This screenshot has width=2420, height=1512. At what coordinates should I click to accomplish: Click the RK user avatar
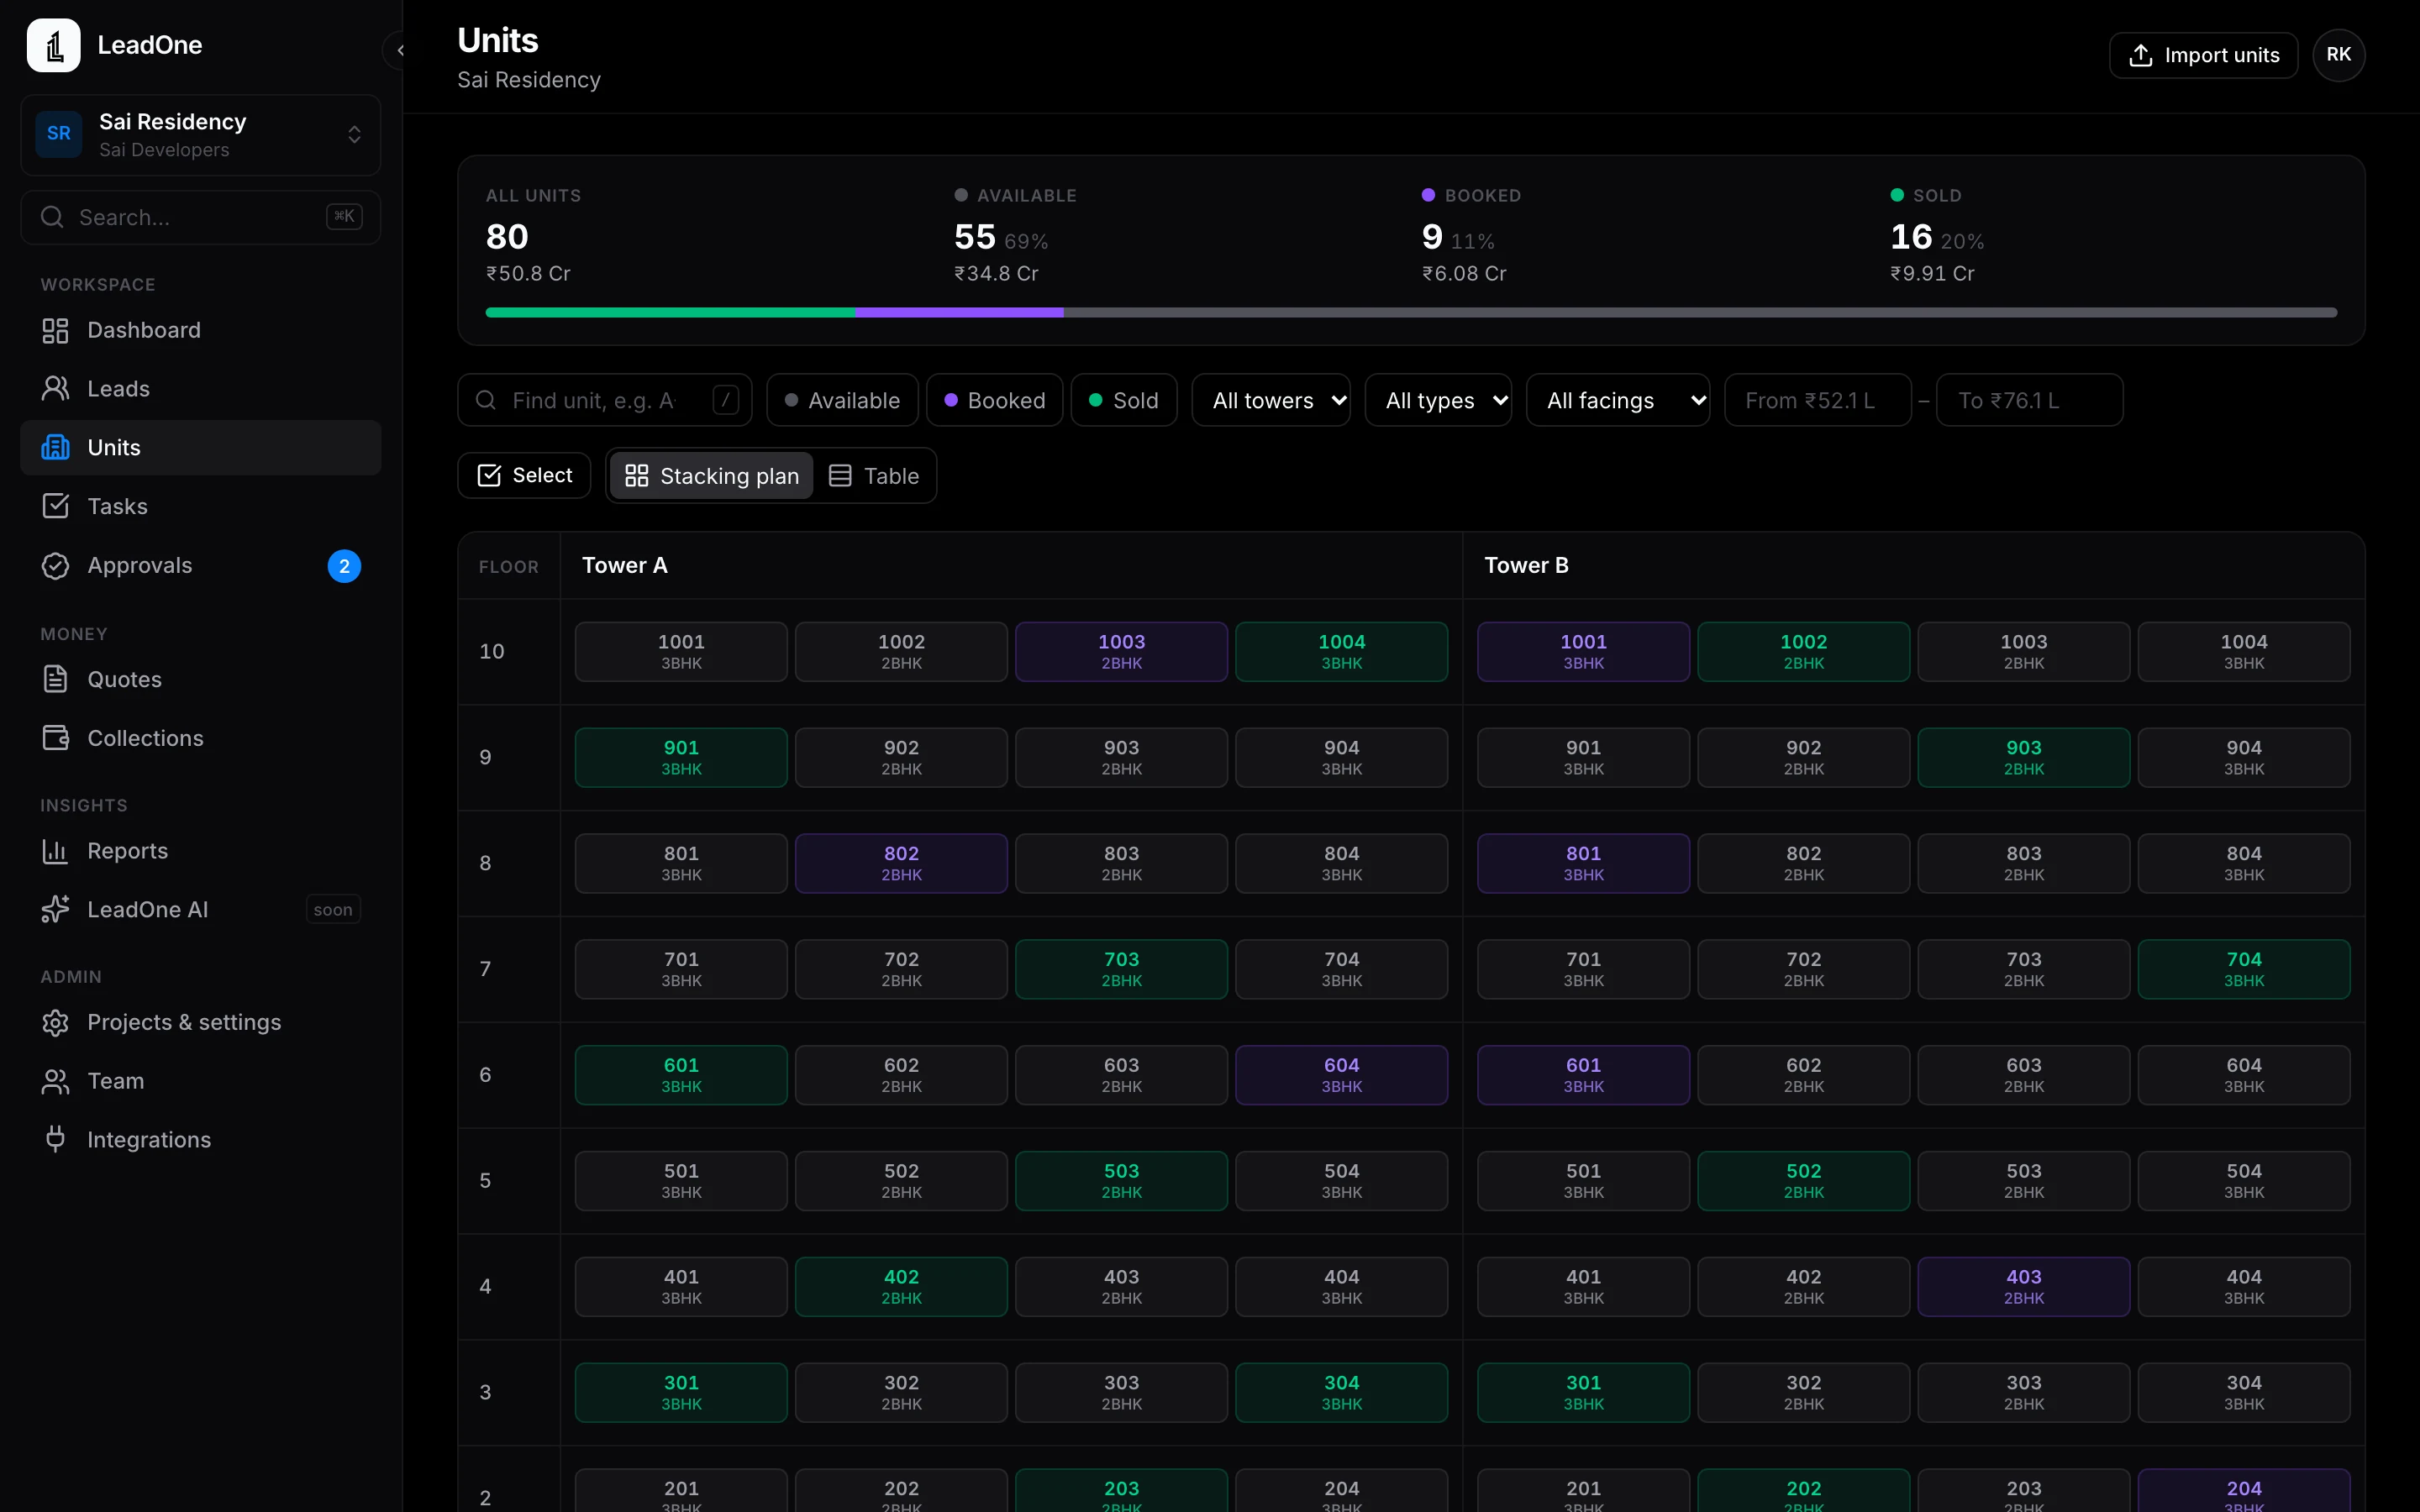click(x=2339, y=55)
